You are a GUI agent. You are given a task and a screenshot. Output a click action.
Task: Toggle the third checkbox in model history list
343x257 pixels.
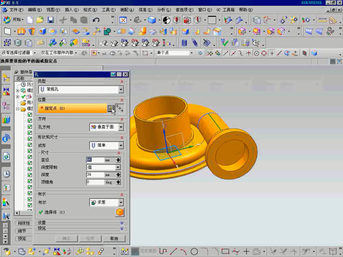coord(30,127)
